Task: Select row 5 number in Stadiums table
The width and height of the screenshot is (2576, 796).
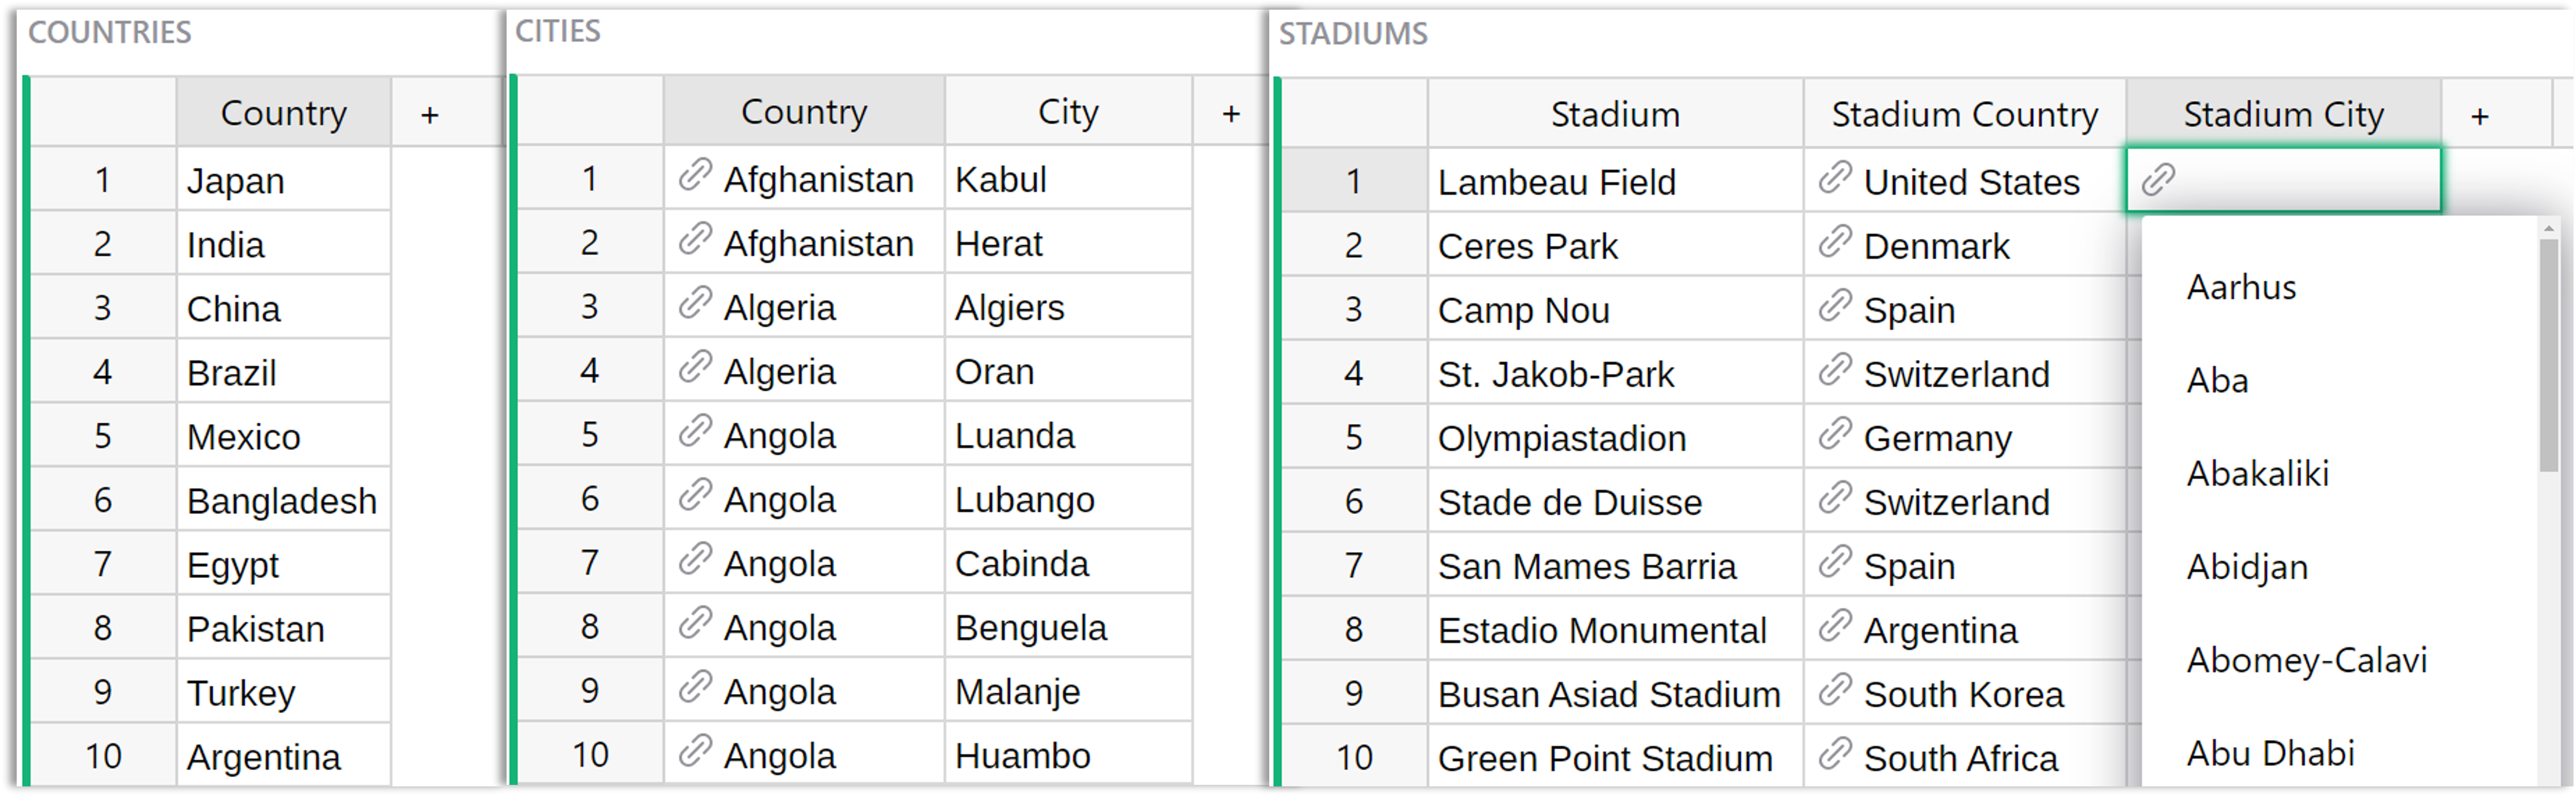Action: pyautogui.click(x=1353, y=438)
